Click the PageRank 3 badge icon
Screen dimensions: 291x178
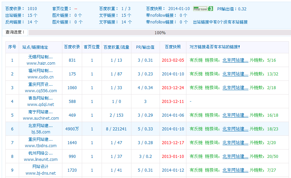(203, 8)
